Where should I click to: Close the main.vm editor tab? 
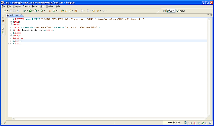pyautogui.click(x=20, y=15)
